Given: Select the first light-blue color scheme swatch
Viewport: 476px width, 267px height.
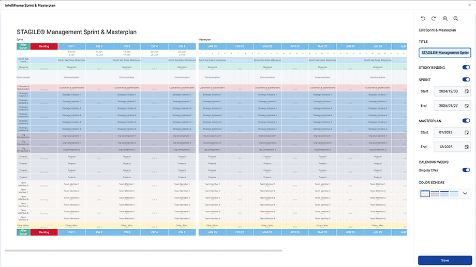Looking at the screenshot, I should (425, 193).
